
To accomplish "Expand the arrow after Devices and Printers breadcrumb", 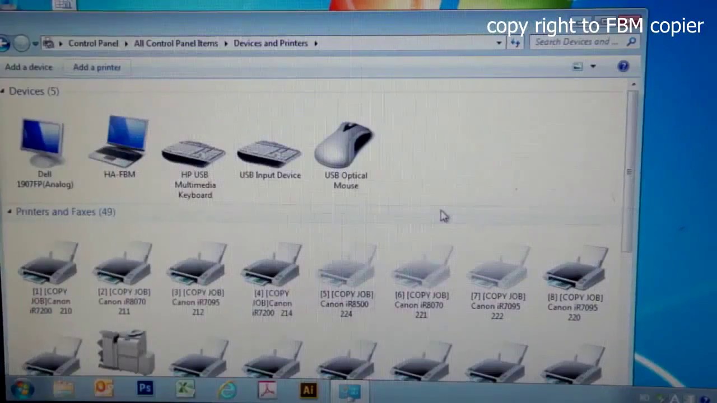I will [316, 43].
